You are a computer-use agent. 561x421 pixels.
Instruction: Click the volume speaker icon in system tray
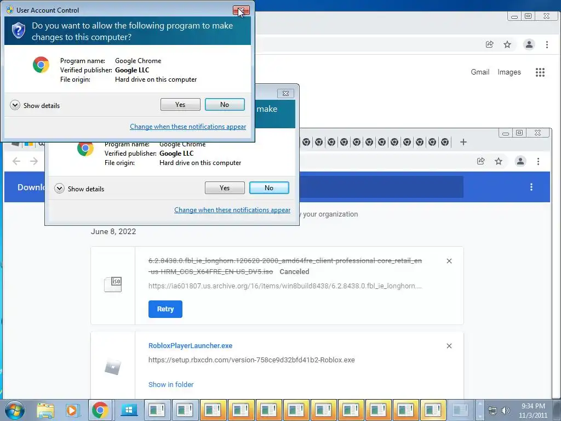pos(505,411)
